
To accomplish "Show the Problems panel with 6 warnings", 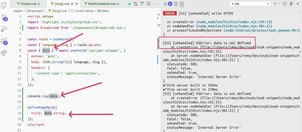I will [x=168, y=4].
